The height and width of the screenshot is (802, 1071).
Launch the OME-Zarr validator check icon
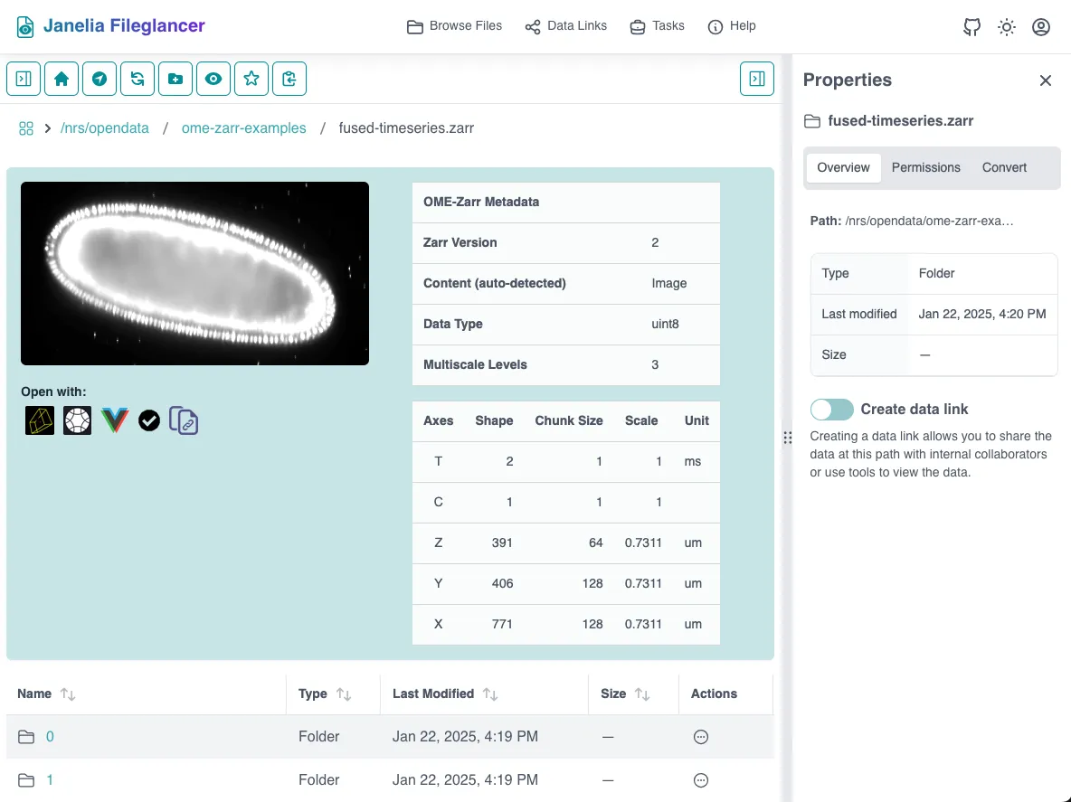point(148,420)
